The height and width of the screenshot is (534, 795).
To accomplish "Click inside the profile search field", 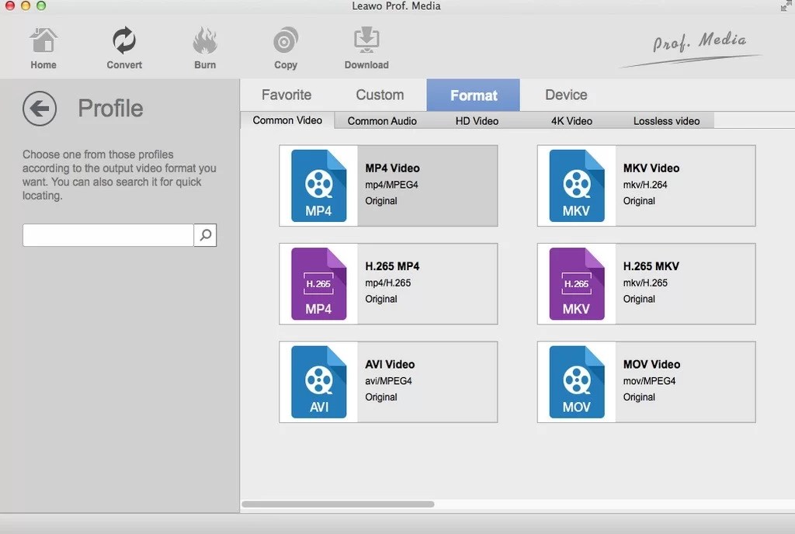I will (x=109, y=235).
